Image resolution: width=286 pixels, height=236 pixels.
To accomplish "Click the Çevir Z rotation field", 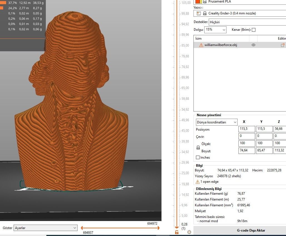I will click(x=280, y=136).
